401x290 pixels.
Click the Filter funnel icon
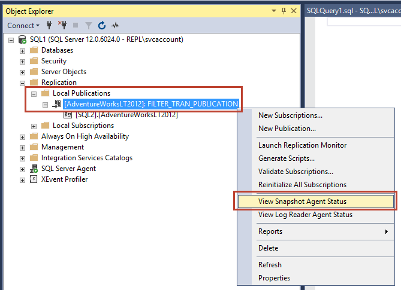(89, 26)
